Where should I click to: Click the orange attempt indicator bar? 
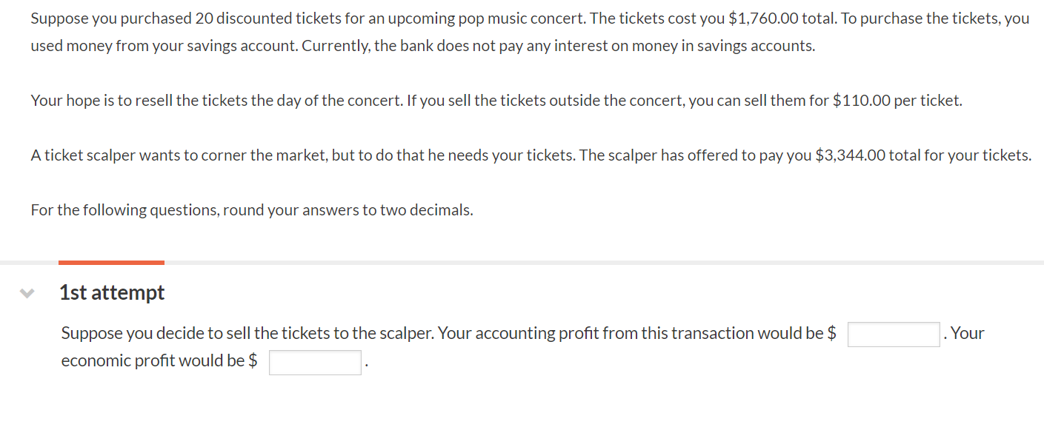(111, 262)
